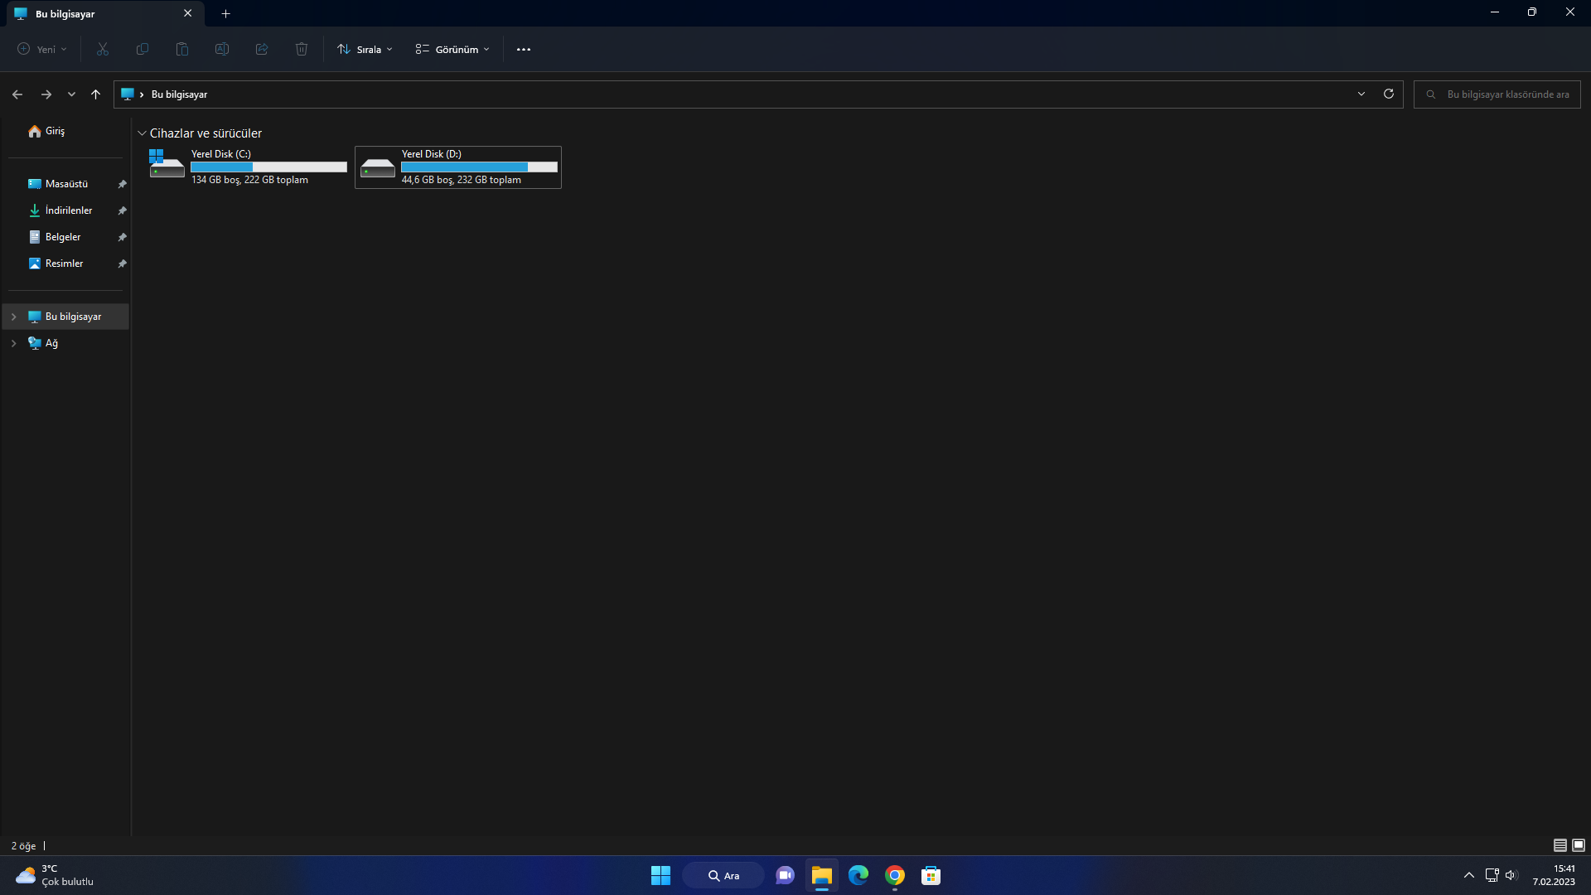Viewport: 1591px width, 895px height.
Task: Open Google Chrome from the taskbar
Action: click(894, 875)
